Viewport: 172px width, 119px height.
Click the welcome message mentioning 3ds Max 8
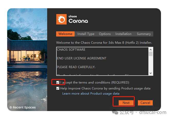pos(104,43)
